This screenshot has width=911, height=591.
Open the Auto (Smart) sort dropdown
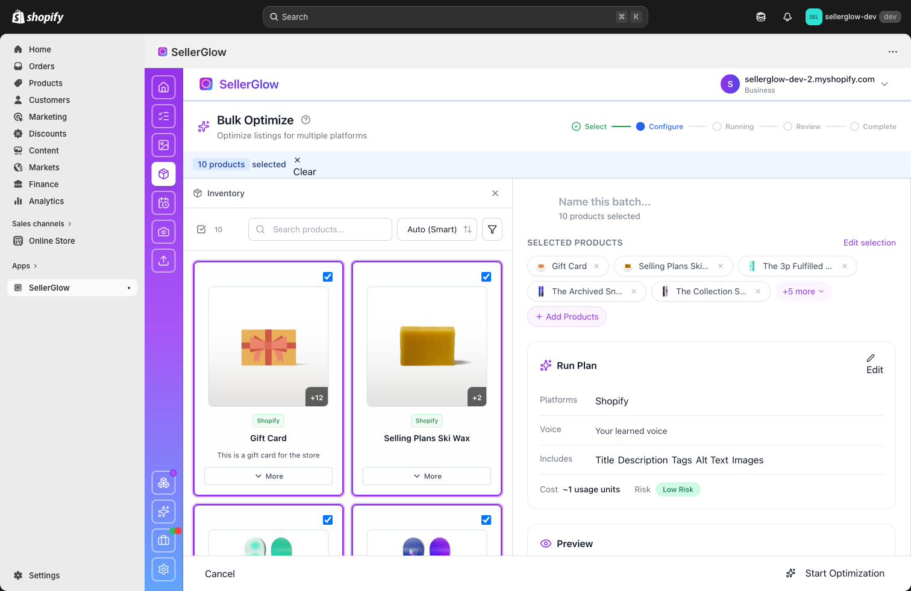point(437,229)
